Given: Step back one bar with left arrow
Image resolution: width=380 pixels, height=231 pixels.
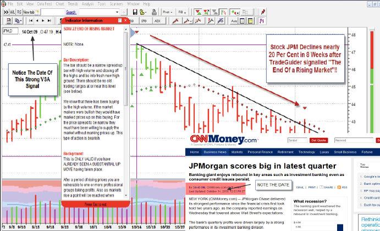Looking at the screenshot, I should click(x=37, y=21).
